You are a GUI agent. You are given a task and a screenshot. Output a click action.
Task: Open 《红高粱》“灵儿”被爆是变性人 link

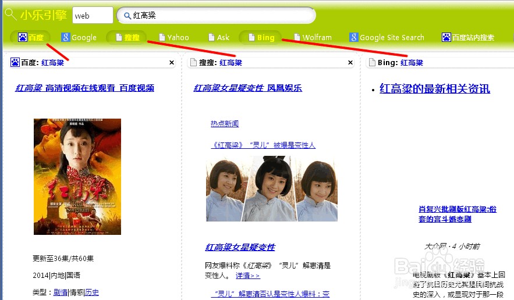pyautogui.click(x=263, y=145)
